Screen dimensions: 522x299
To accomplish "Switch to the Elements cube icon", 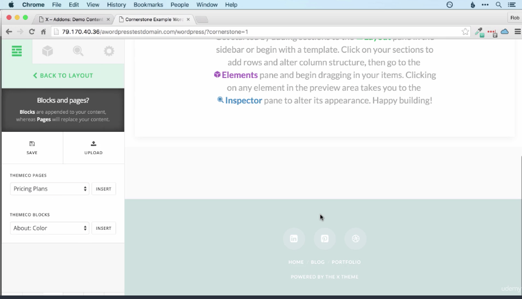I will click(x=48, y=51).
